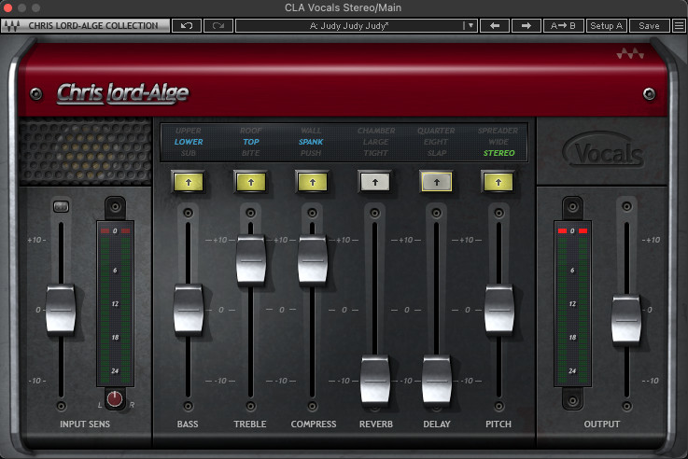Select CHAMBER reverb mode text
Image resolution: width=688 pixels, height=459 pixels.
point(376,131)
